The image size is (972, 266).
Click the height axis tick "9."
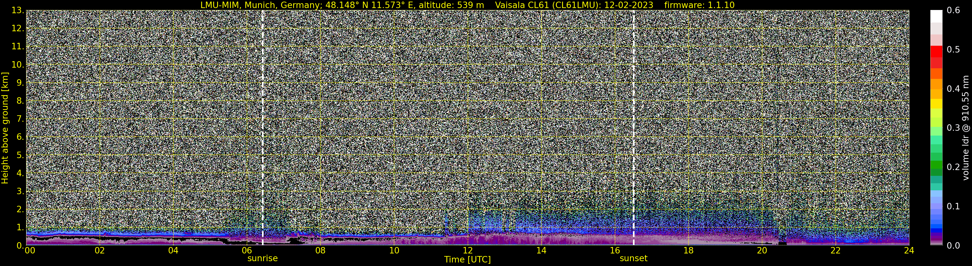(20, 83)
